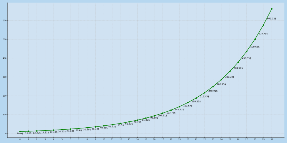Click the 500.66$ data label
Viewport: 287px width, 143px height.
point(255,47)
